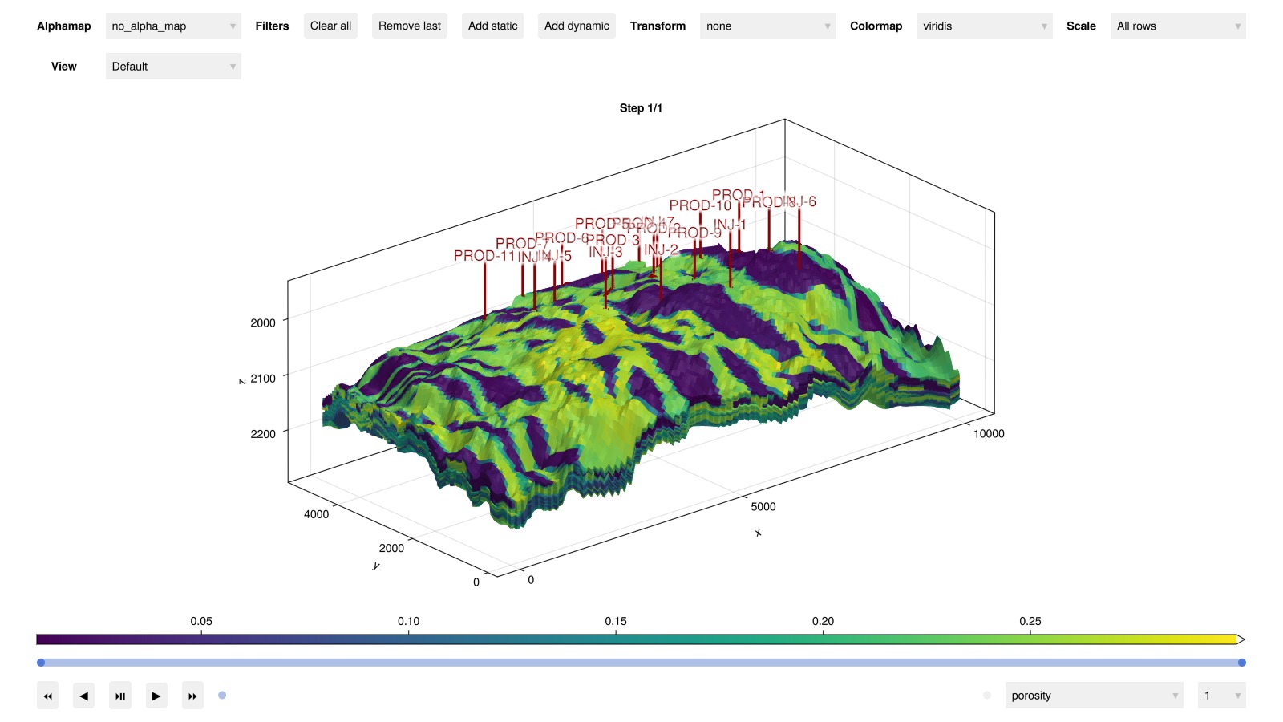Click the PROD-11 well label in plot

click(x=484, y=256)
